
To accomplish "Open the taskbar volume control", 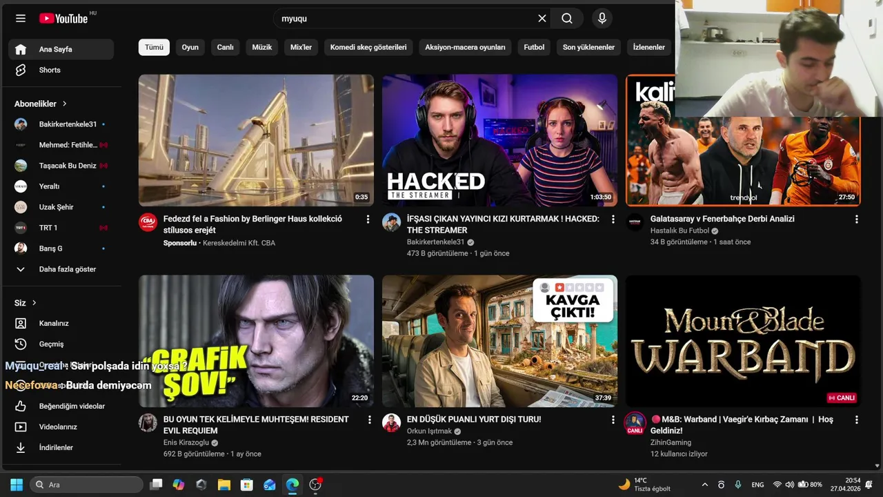I will [x=790, y=485].
